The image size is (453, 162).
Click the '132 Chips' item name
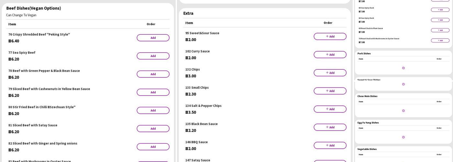pyautogui.click(x=193, y=69)
